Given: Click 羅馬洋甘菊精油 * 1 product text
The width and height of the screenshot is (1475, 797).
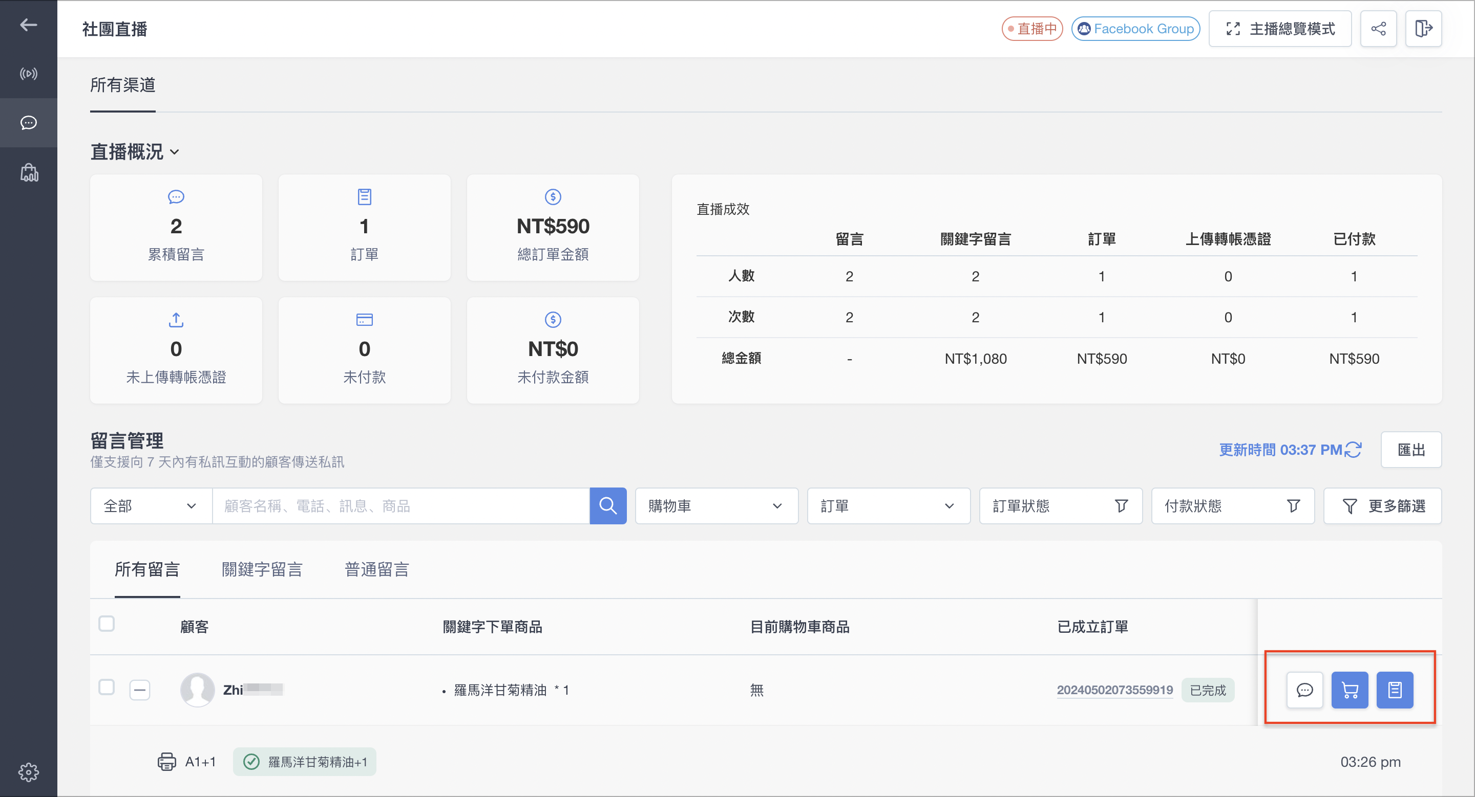Looking at the screenshot, I should (511, 690).
